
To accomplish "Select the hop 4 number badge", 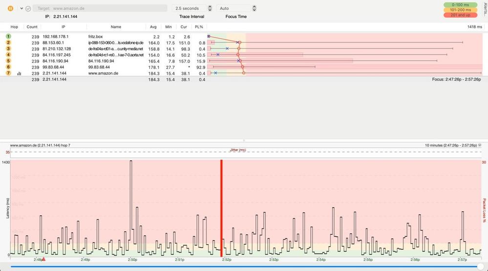I will (x=8, y=54).
